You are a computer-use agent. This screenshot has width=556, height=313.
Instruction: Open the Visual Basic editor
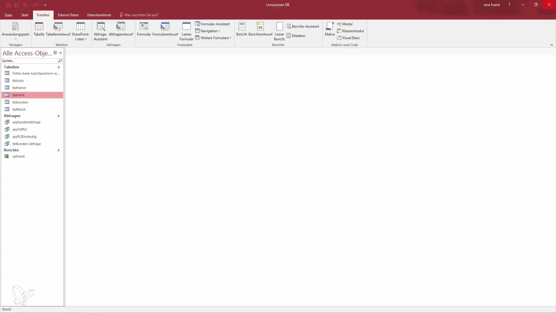click(348, 38)
